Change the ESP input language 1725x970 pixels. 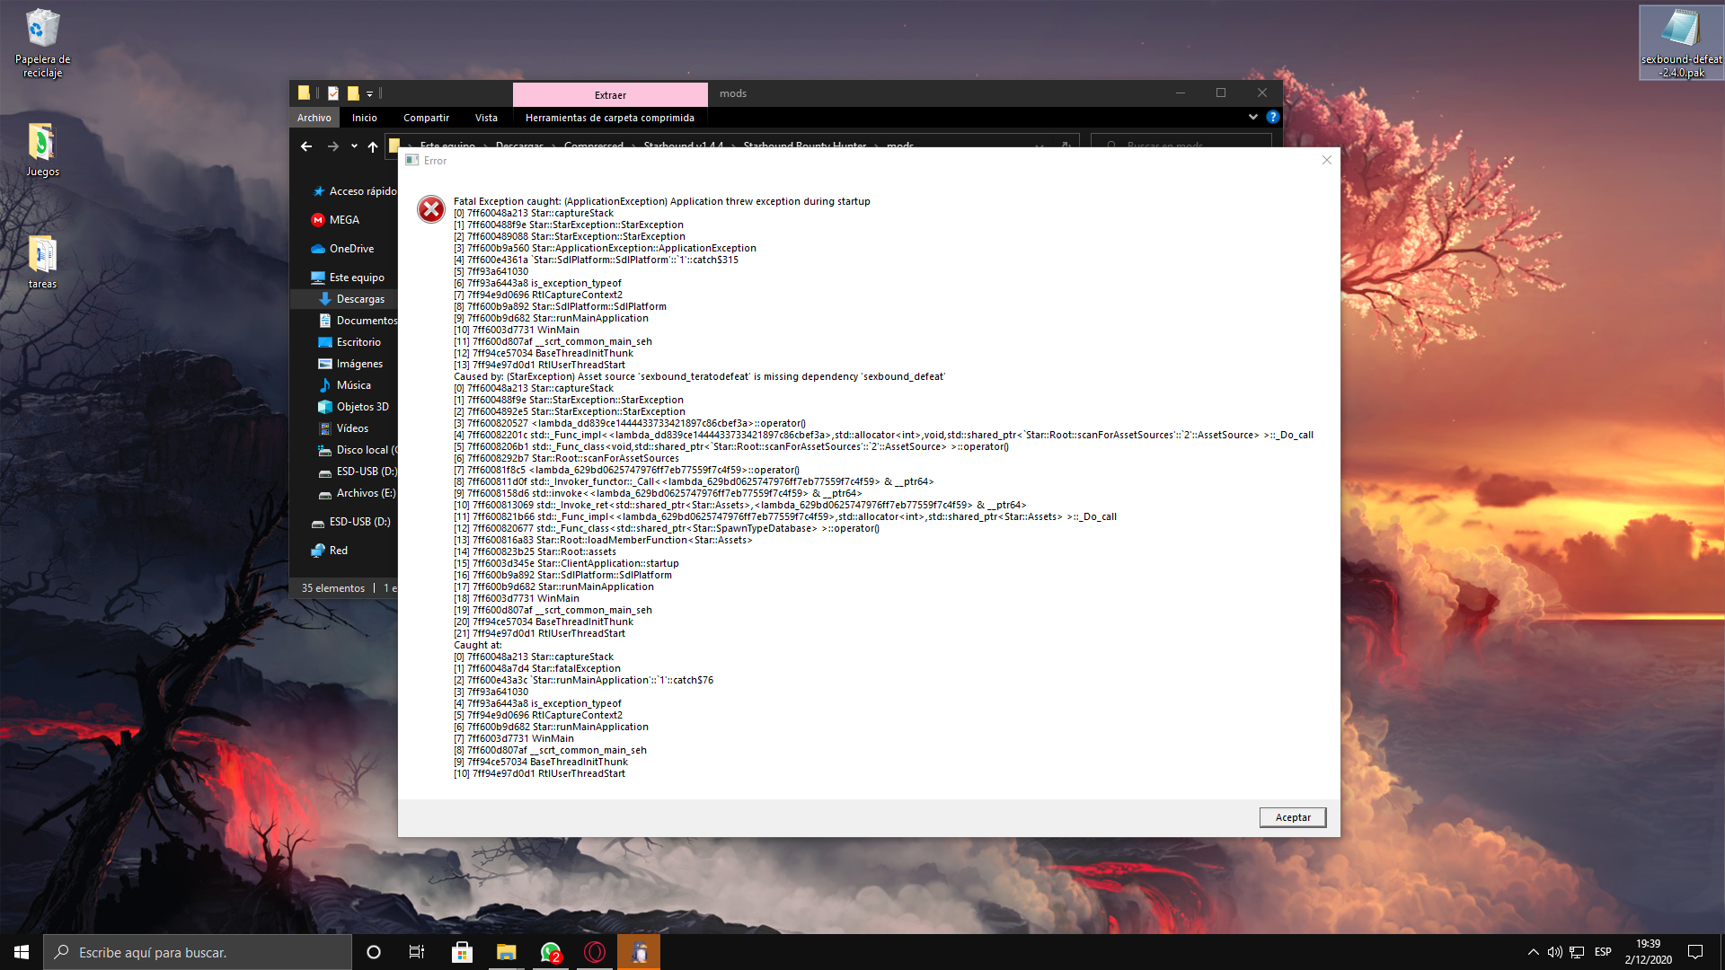click(x=1603, y=952)
